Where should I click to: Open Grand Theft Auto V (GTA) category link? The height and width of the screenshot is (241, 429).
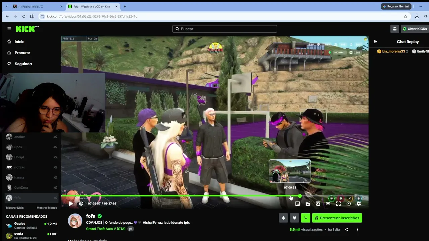point(106,229)
